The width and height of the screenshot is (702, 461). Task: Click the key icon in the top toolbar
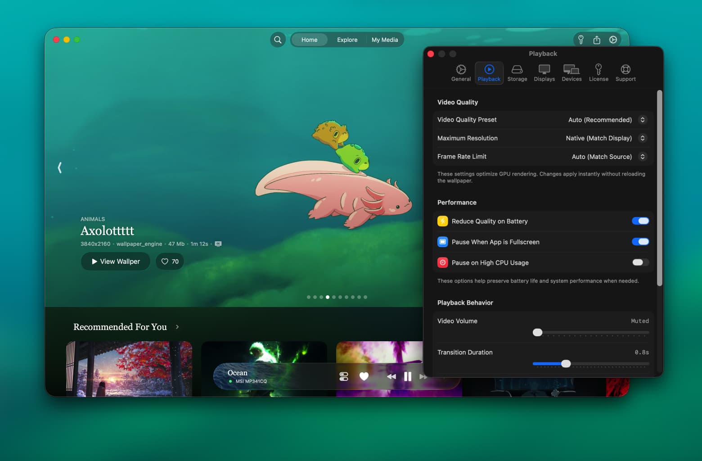pos(581,40)
